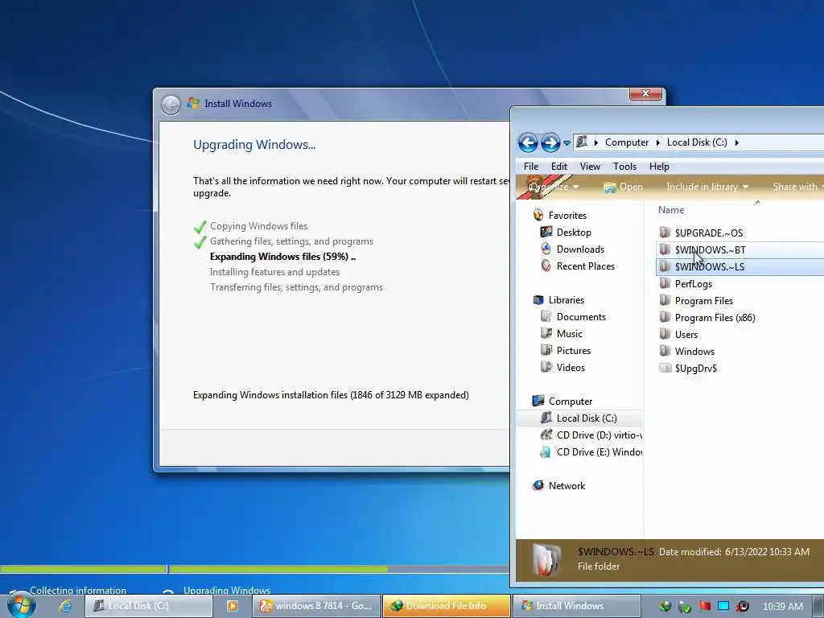This screenshot has height=618, width=824.
Task: Click Computer in the address breadcrumb
Action: 626,142
